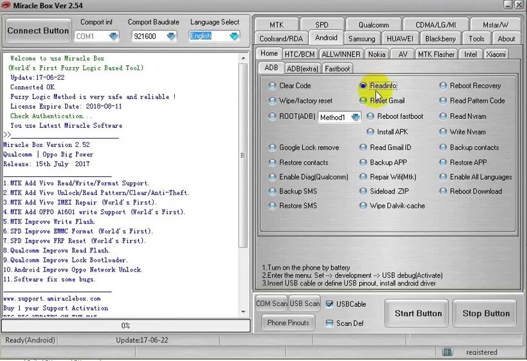Screen dimensions: 527x361
Task: Open the Language Select English dropdown
Action: (234, 36)
